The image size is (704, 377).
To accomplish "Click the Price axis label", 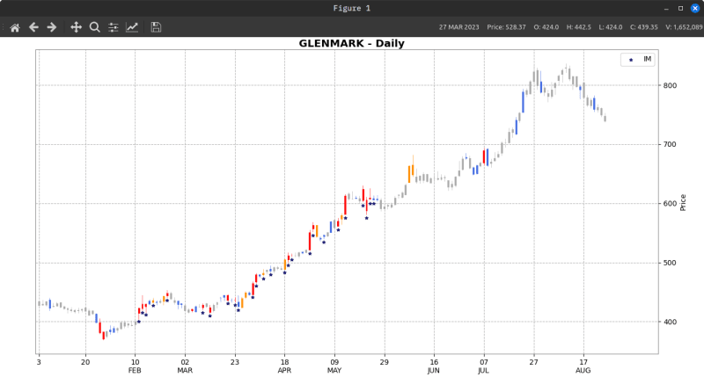I will pos(683,203).
